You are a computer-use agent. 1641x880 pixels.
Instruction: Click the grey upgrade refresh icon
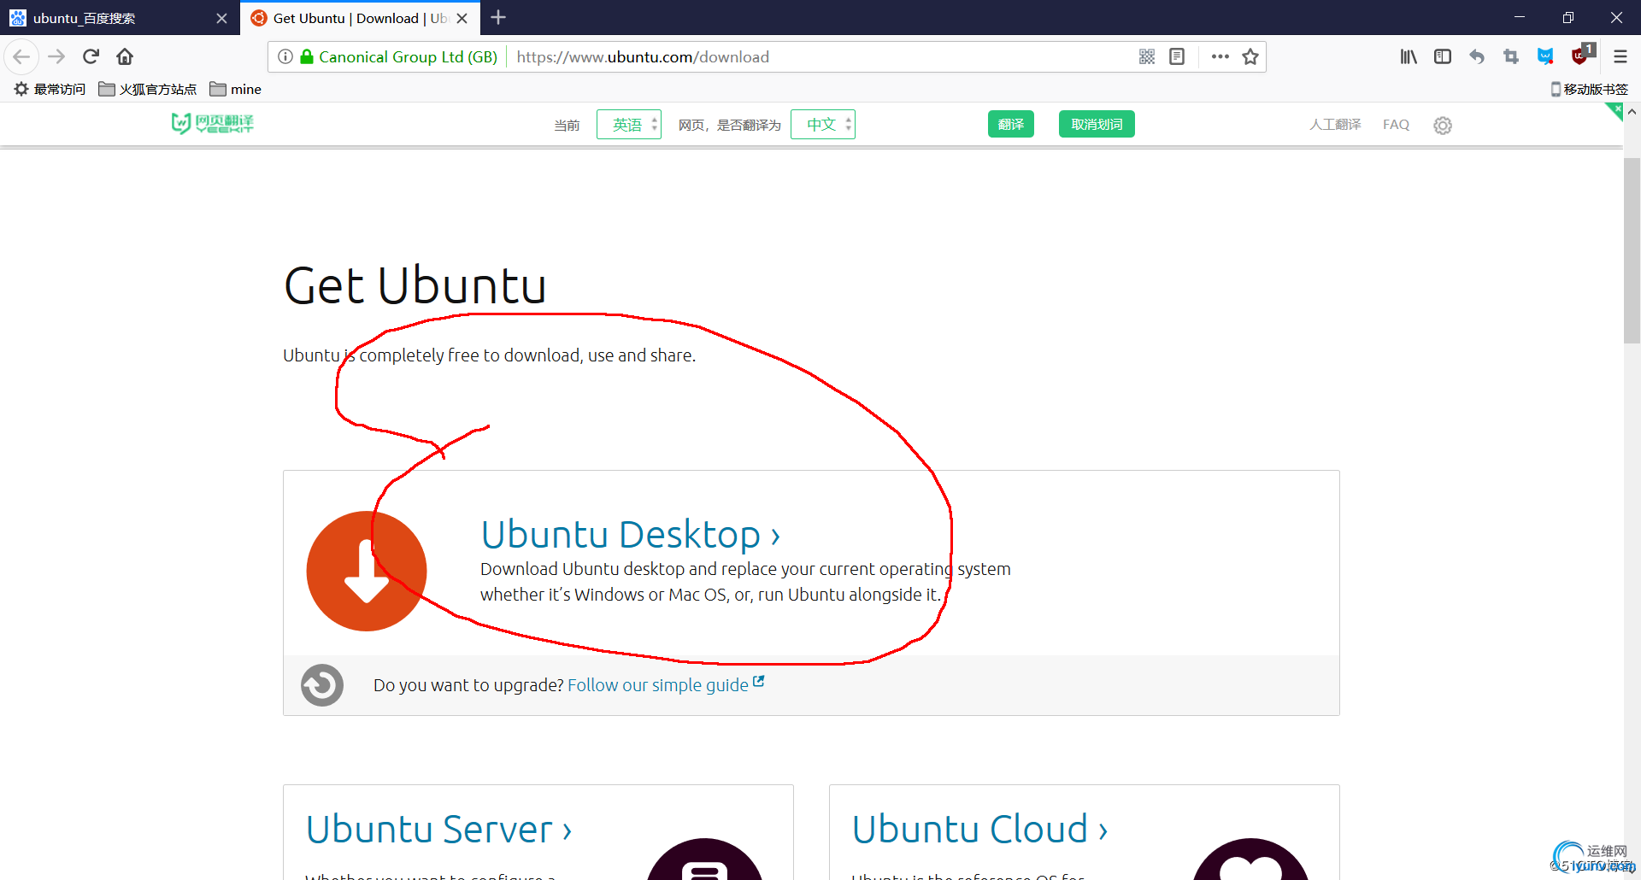[x=322, y=685]
